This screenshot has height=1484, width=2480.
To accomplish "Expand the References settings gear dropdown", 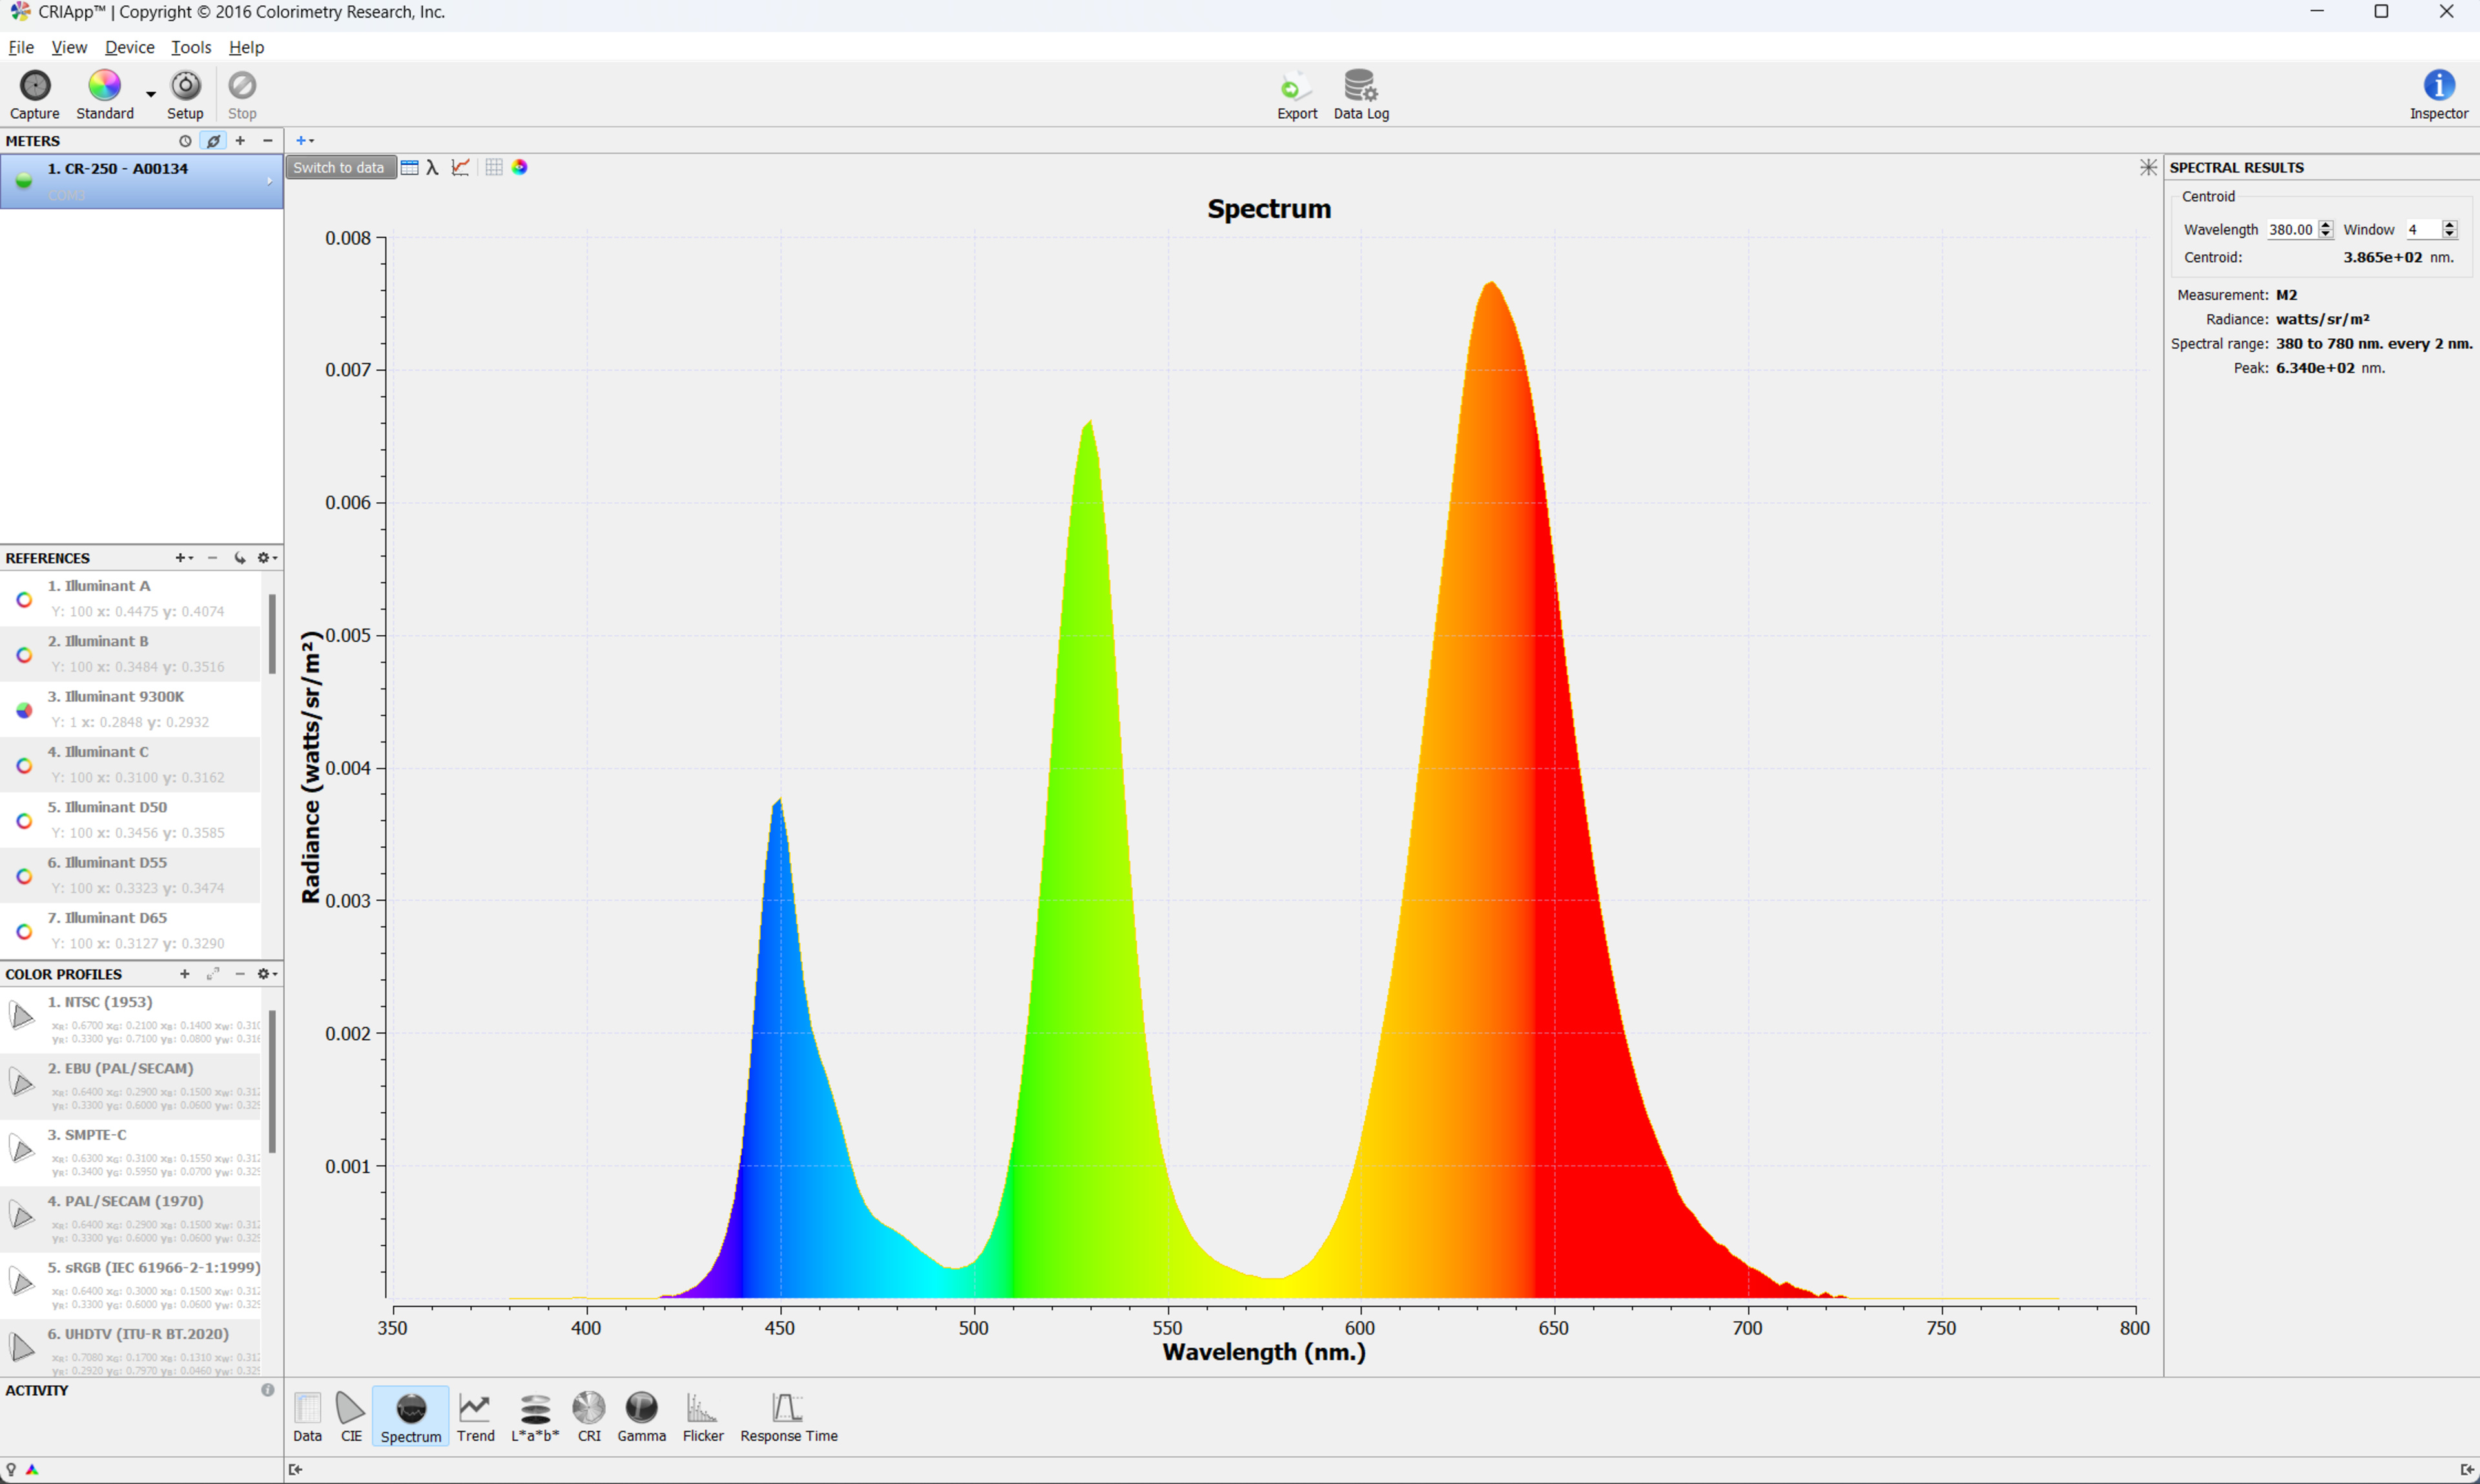I will [x=266, y=558].
